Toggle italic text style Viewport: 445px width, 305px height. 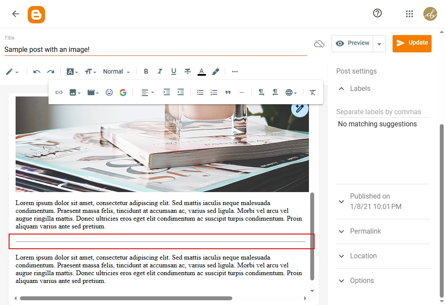point(160,72)
